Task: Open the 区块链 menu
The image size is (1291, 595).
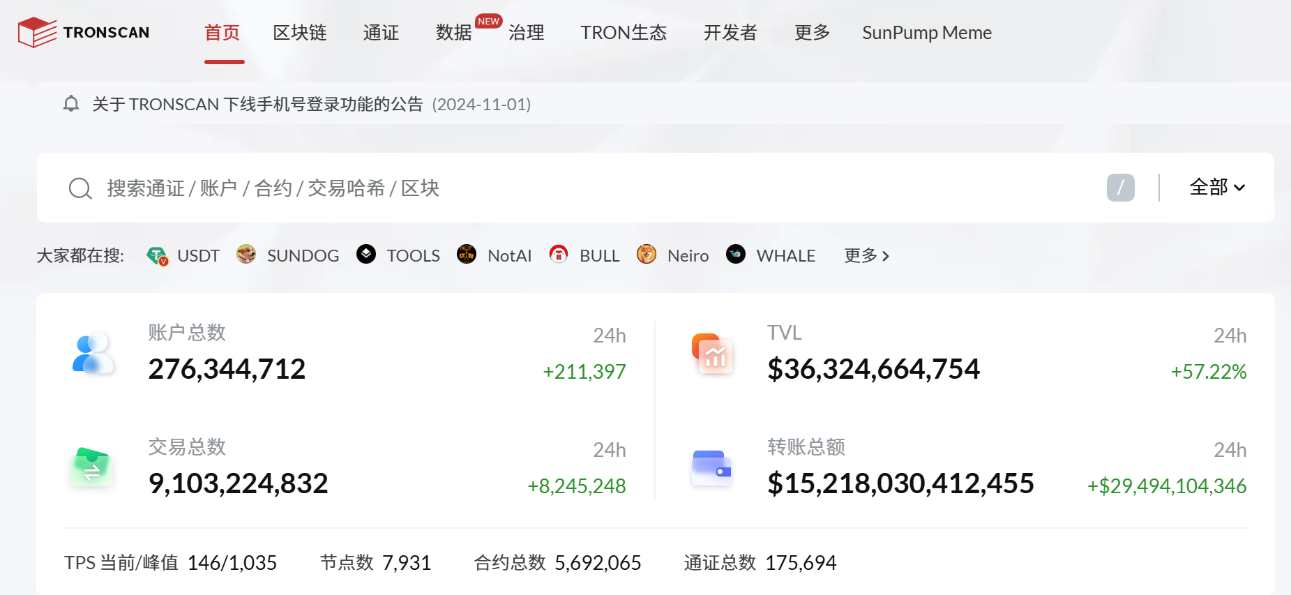Action: point(300,33)
